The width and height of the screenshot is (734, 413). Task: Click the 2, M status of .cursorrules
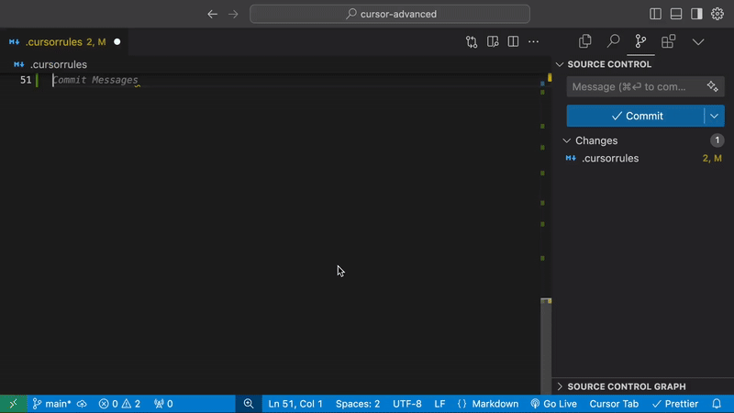coord(712,158)
